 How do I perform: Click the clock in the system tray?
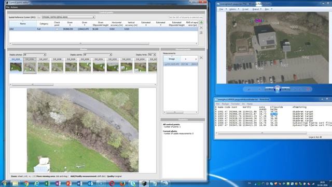point(323,183)
